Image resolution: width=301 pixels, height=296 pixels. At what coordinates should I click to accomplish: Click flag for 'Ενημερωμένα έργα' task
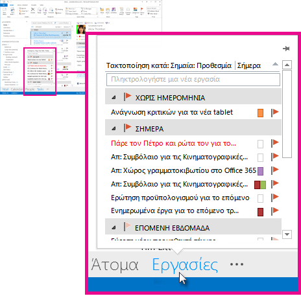[x=275, y=211]
